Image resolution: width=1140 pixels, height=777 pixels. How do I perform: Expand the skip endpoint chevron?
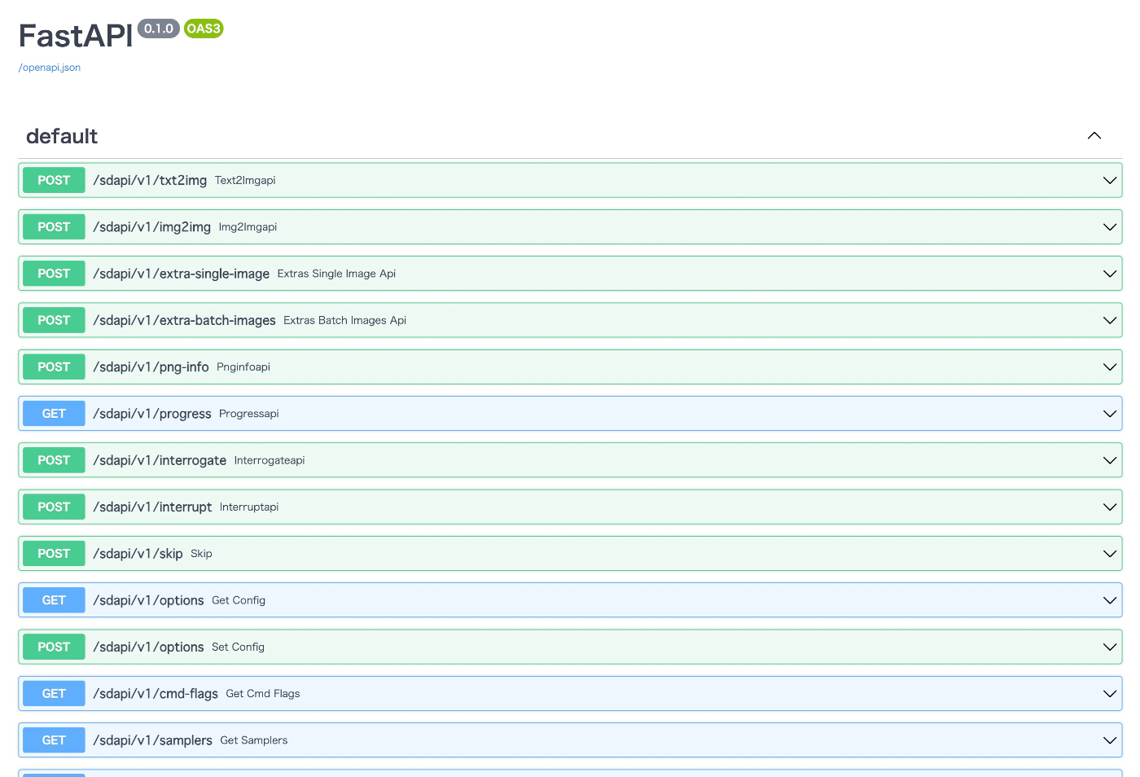1109,554
